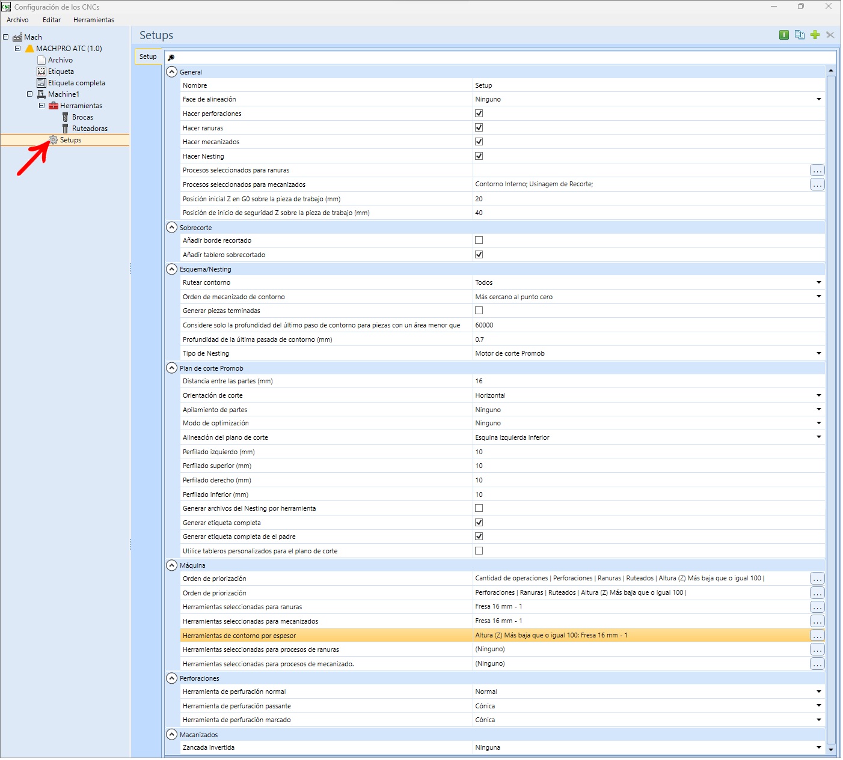
Task: Open ellipsis for first Orden de priorización row
Action: tap(817, 579)
